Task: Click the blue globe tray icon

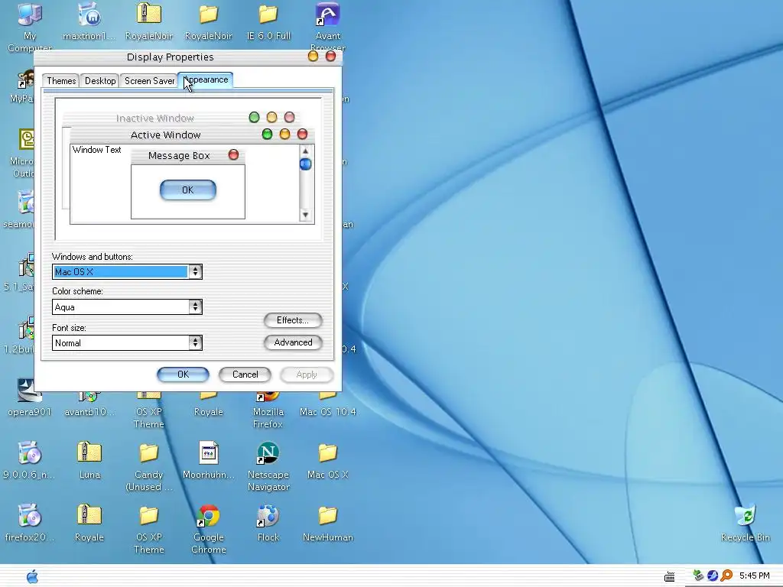Action: 713,576
